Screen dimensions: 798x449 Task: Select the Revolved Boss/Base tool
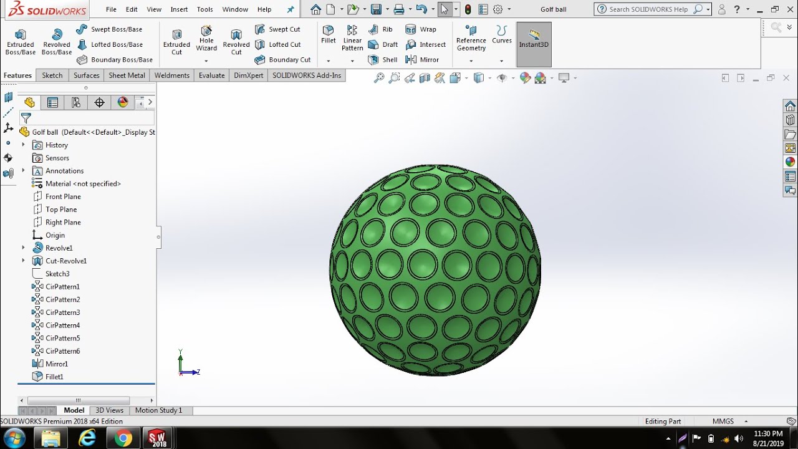click(57, 42)
